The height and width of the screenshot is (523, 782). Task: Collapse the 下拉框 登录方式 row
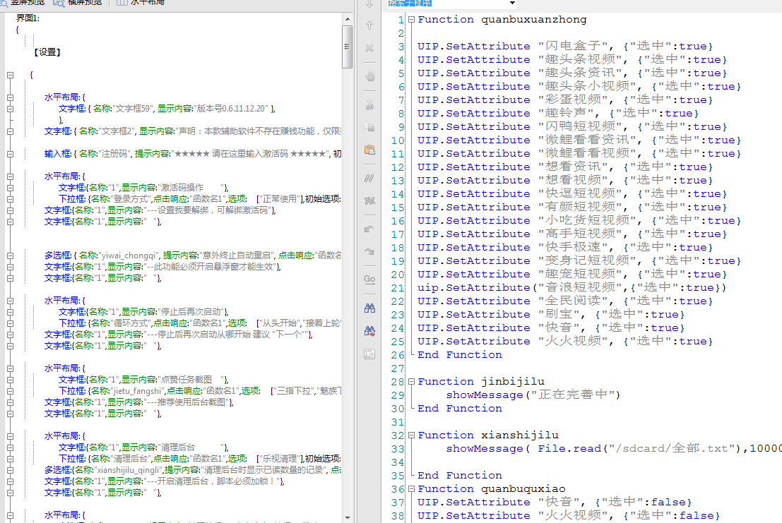click(x=10, y=199)
